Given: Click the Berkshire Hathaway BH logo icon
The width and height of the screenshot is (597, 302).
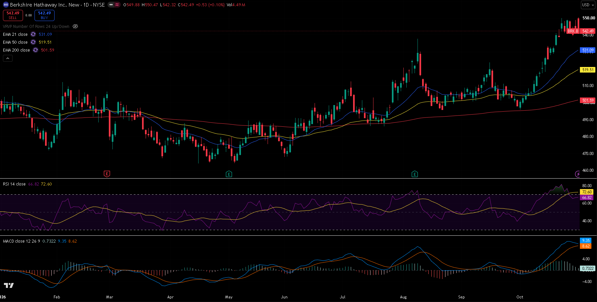Looking at the screenshot, I should pos(6,5).
